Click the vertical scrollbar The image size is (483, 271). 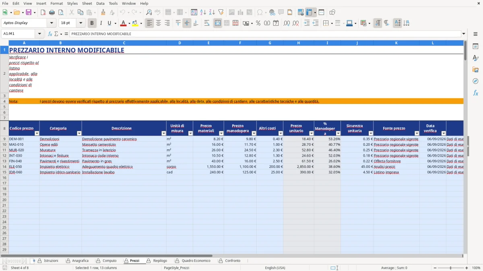(x=465, y=147)
